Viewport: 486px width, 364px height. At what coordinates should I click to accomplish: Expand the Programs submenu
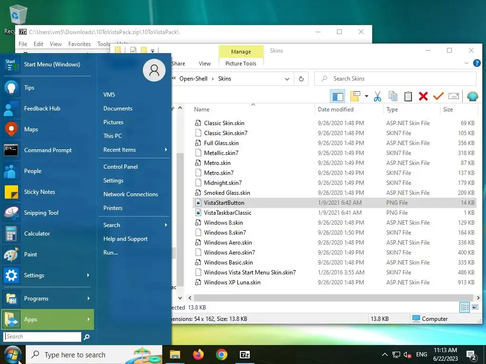point(47,299)
